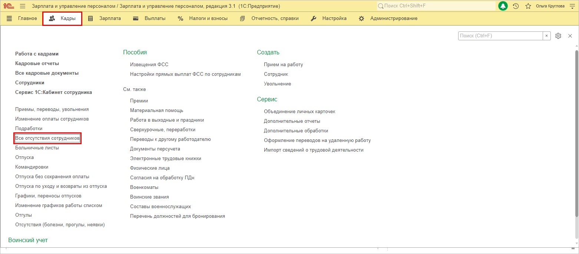Create new Сотрудник

pos(276,74)
